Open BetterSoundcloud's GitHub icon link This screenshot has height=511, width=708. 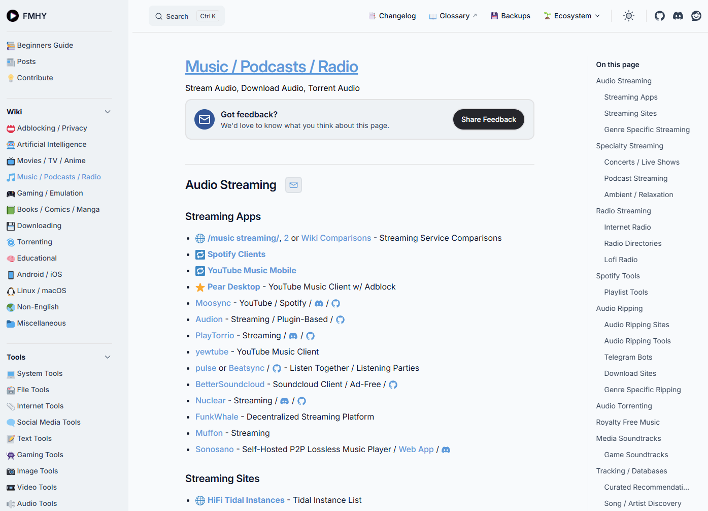(x=393, y=385)
